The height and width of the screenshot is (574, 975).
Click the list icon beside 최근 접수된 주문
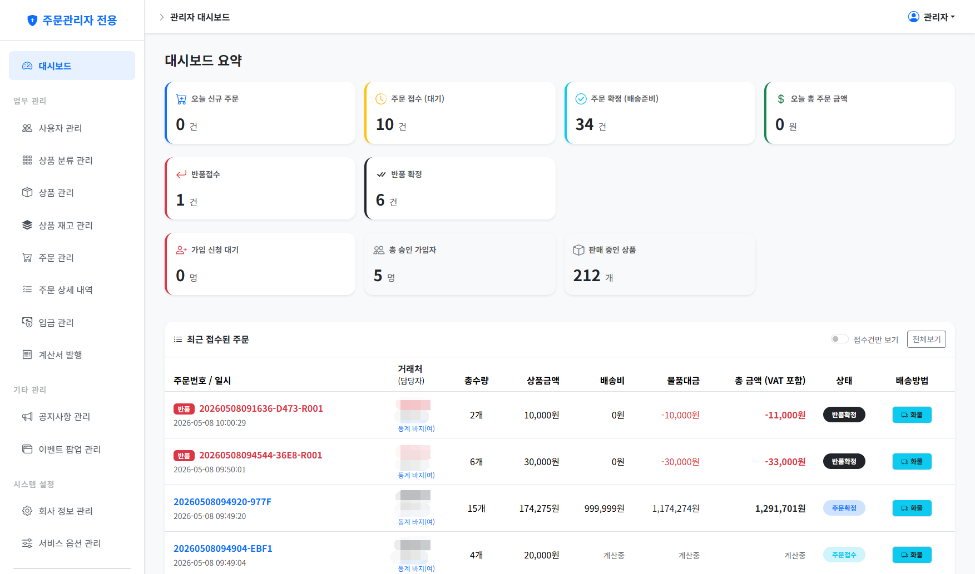[x=178, y=339]
